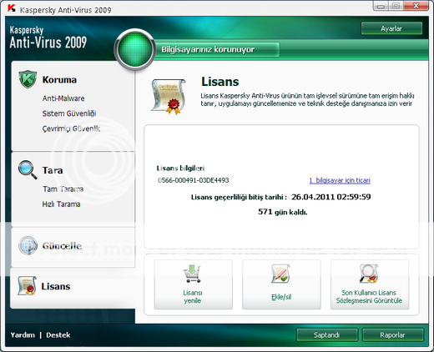
Task: Open the Raporlar button
Action: [x=392, y=334]
